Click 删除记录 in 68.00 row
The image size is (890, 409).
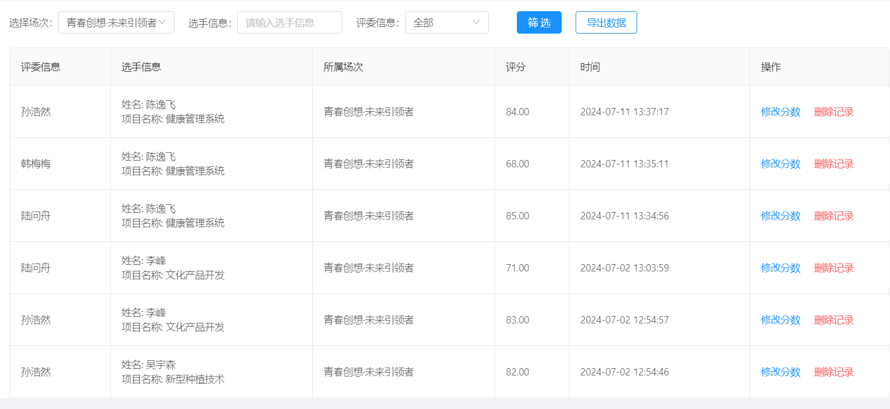pos(834,164)
